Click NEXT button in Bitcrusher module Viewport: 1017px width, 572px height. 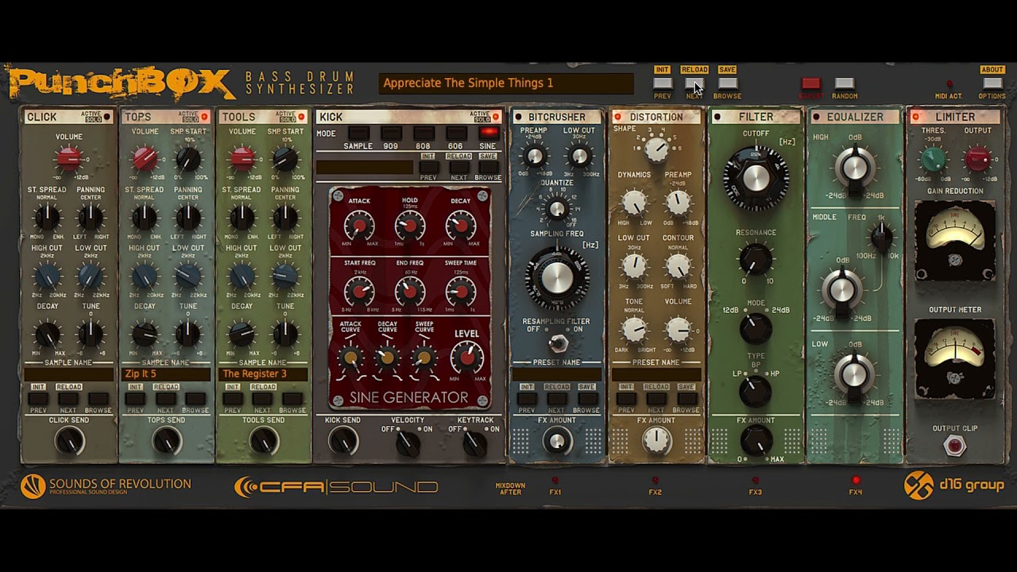[x=557, y=399]
